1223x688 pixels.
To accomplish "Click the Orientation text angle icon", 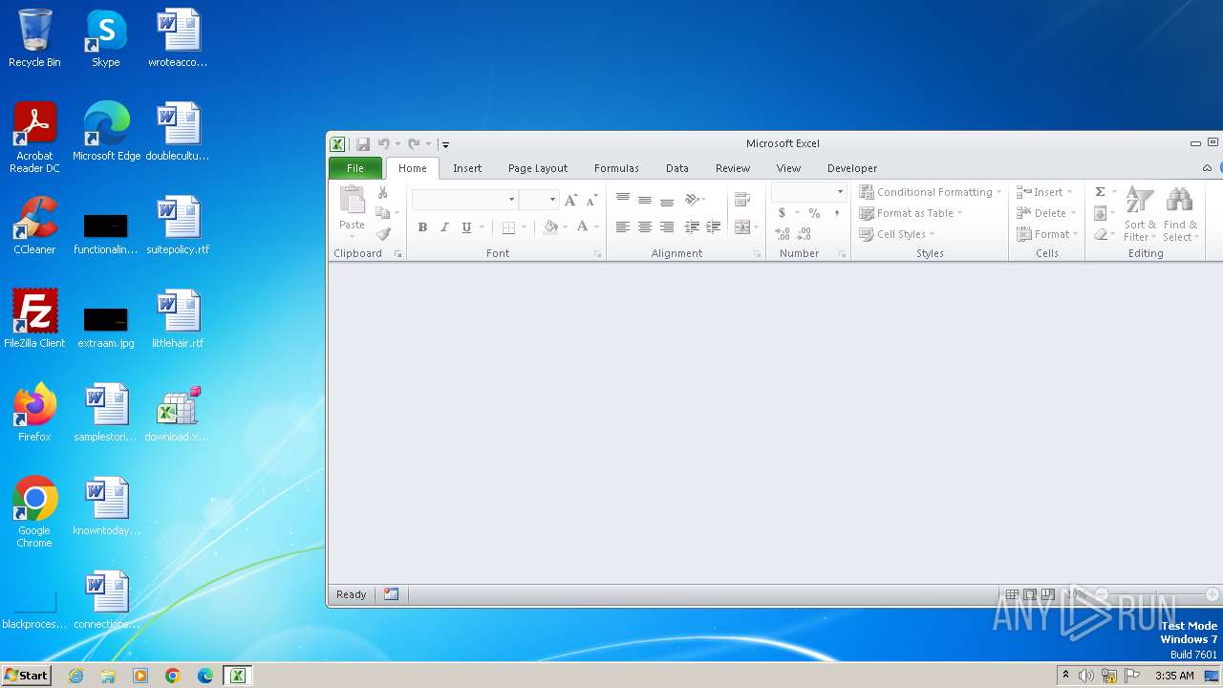I will (x=693, y=199).
